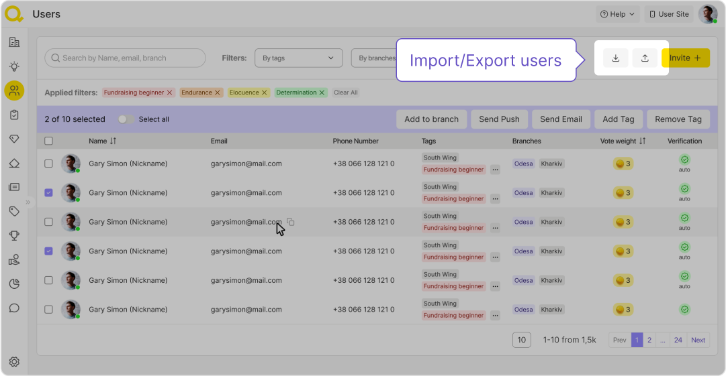Open the page size selector showing 10
726x376 pixels.
pos(521,340)
